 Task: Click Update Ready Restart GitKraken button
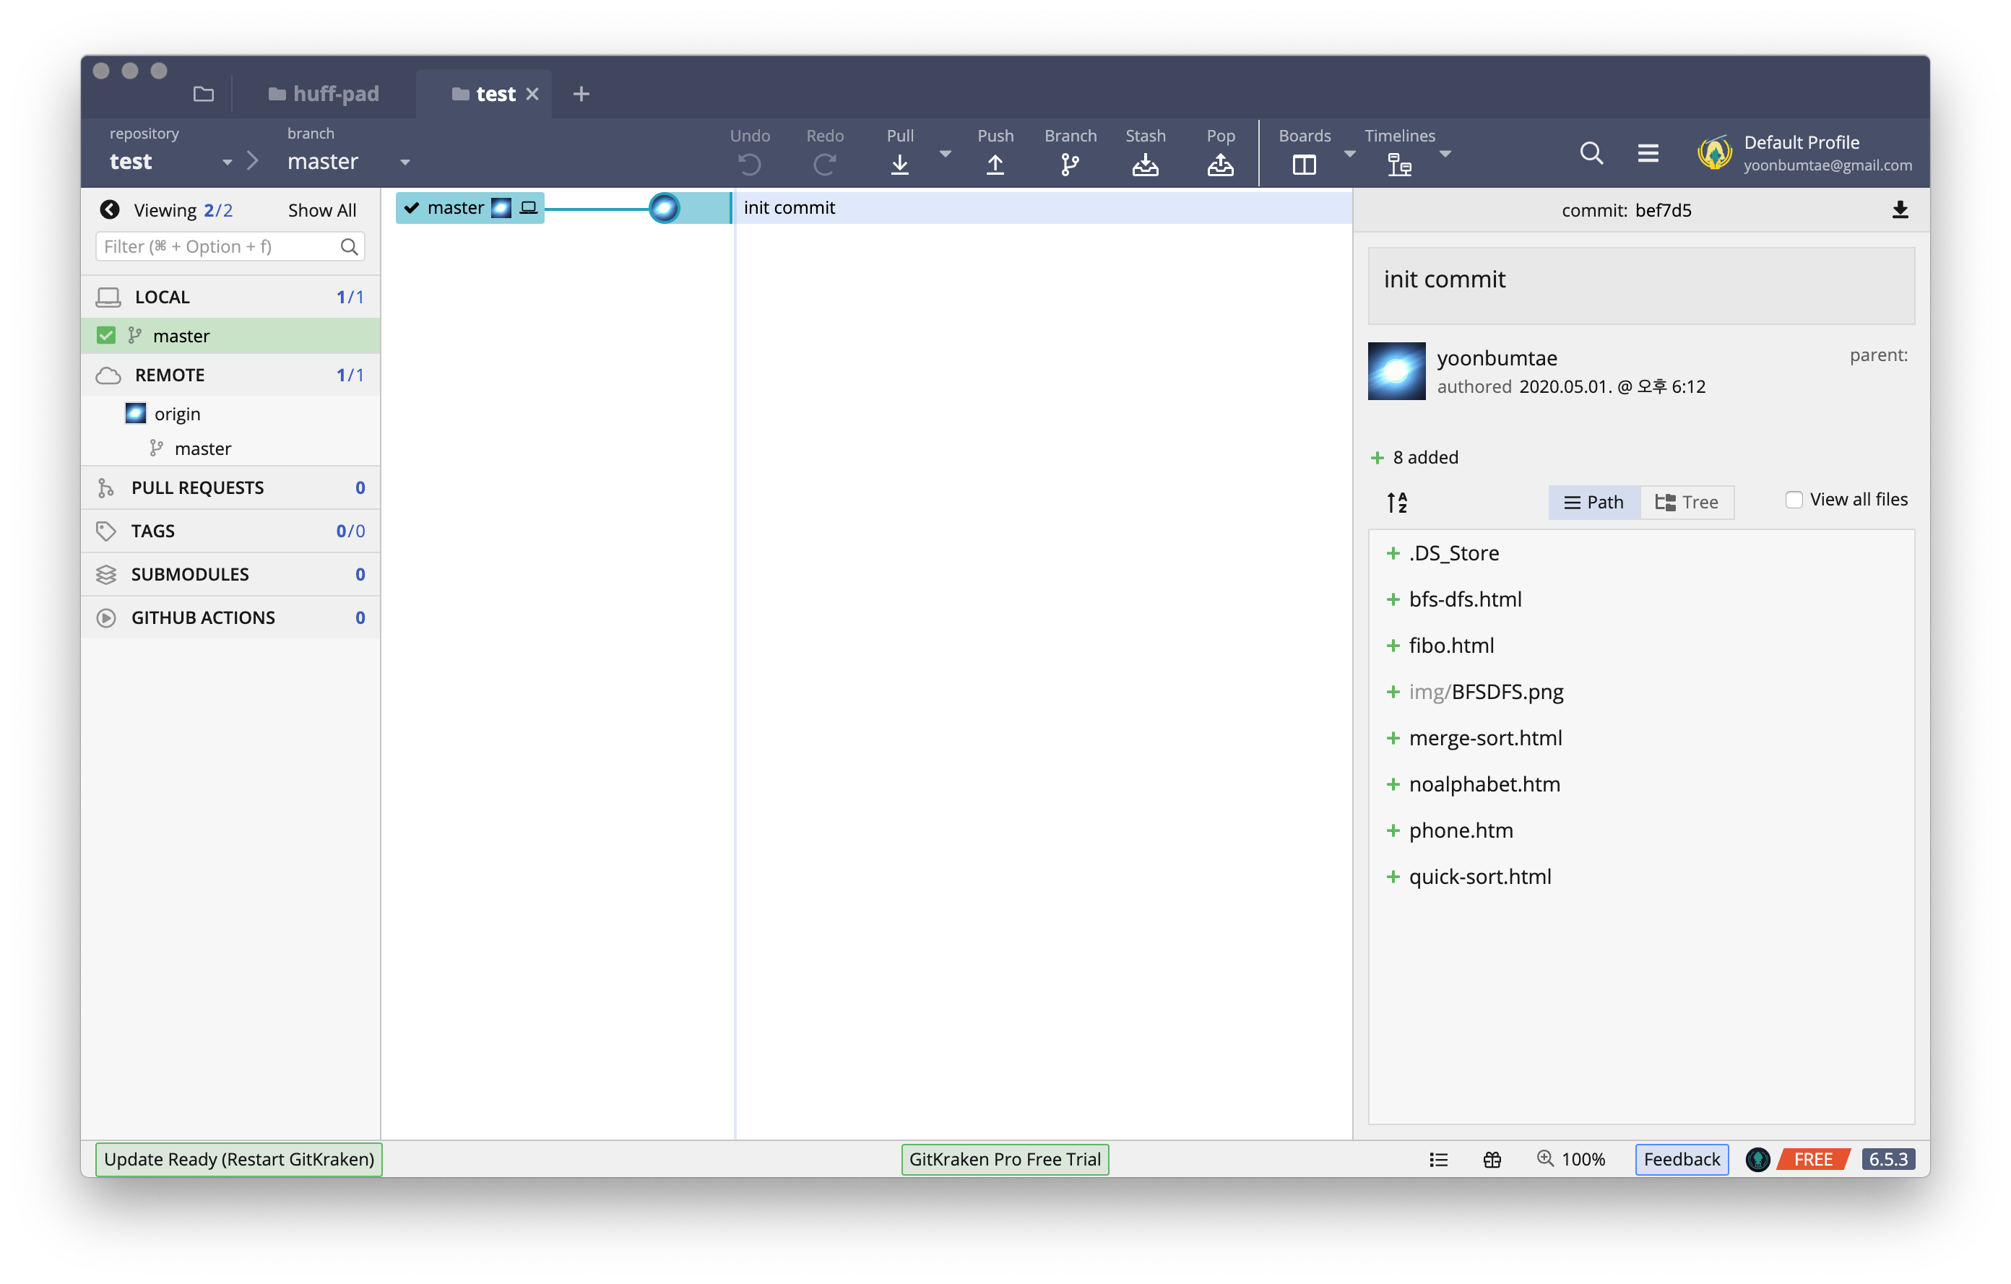(x=239, y=1159)
